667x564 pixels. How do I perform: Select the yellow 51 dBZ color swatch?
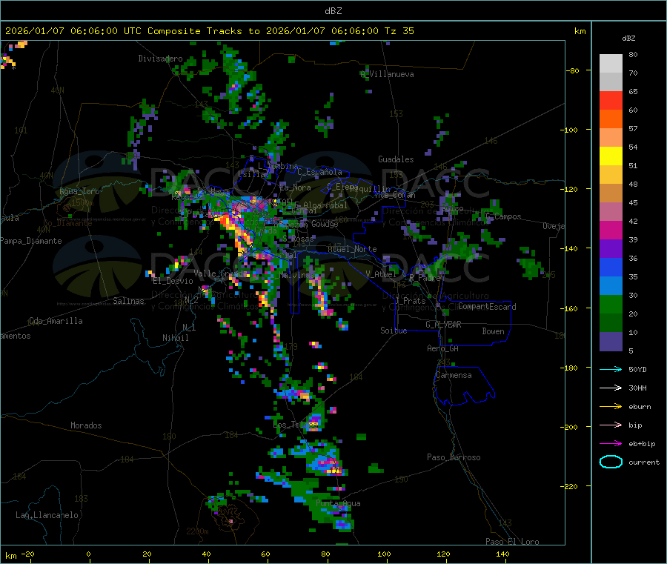611,156
